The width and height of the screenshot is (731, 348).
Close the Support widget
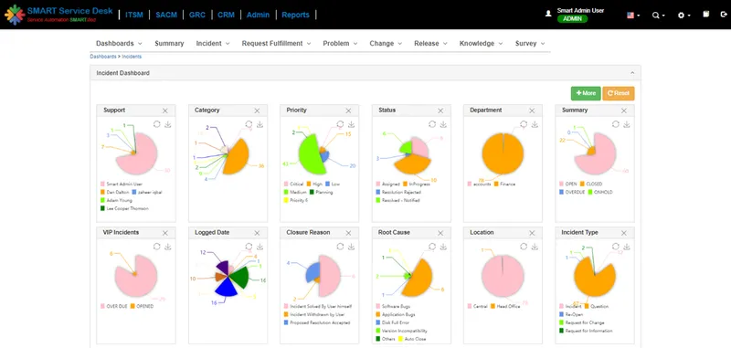165,111
